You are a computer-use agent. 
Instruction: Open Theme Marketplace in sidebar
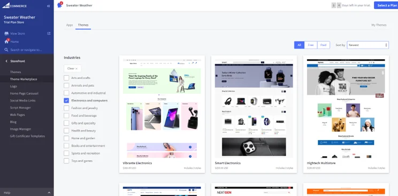pos(24,79)
